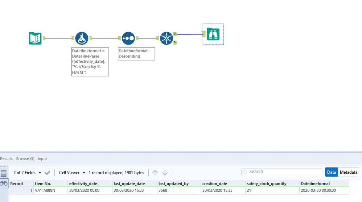
Task: Select the Input Data book tool
Action: tap(35, 38)
